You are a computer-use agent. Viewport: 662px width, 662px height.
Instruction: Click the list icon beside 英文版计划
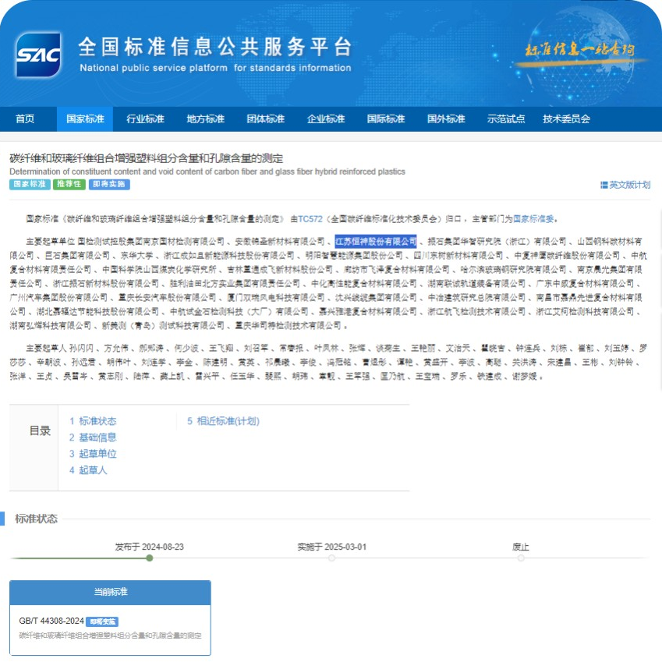coord(604,184)
